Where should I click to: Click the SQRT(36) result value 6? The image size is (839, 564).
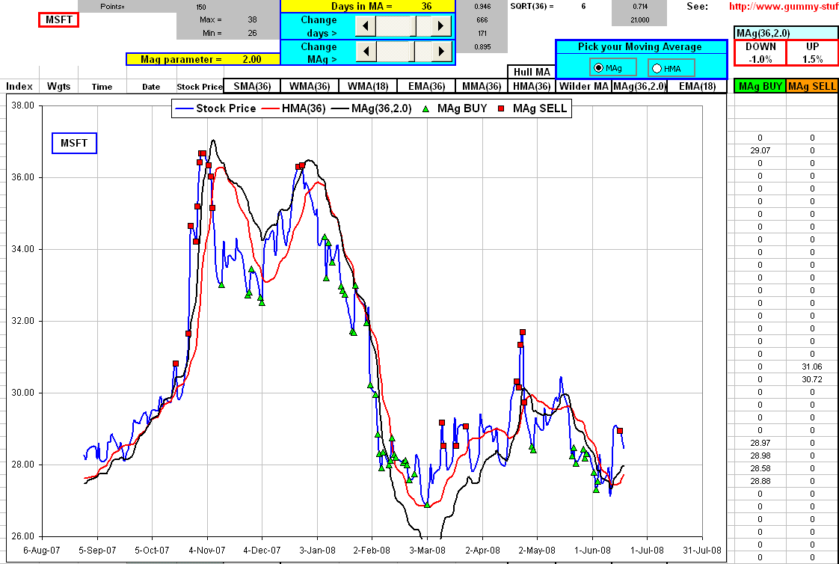point(584,7)
